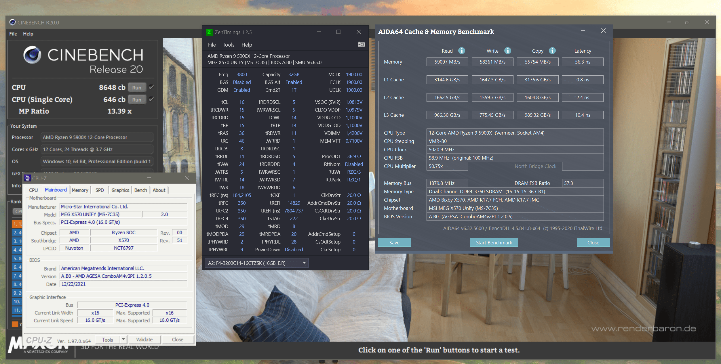Run the Cinebench CPU Single Core test
721x364 pixels.
[137, 99]
